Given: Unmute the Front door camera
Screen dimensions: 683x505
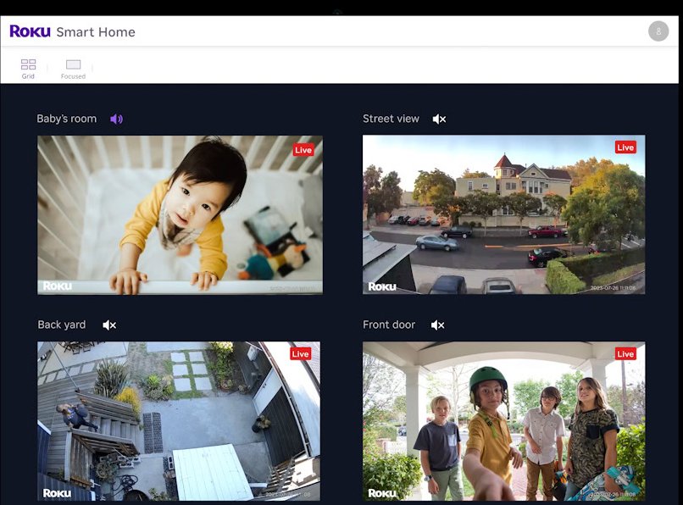Looking at the screenshot, I should tap(438, 325).
